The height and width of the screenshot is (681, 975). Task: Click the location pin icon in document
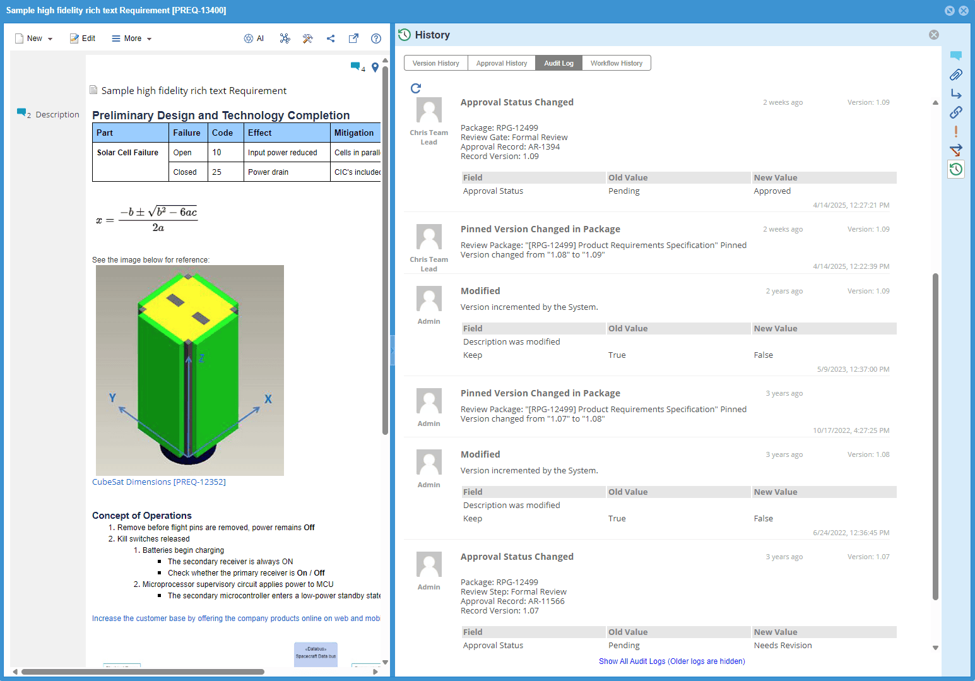pos(375,68)
